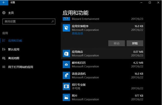162x105 pixels.
Task: Open the 主页 home gear icon
Action: [x=4, y=13]
